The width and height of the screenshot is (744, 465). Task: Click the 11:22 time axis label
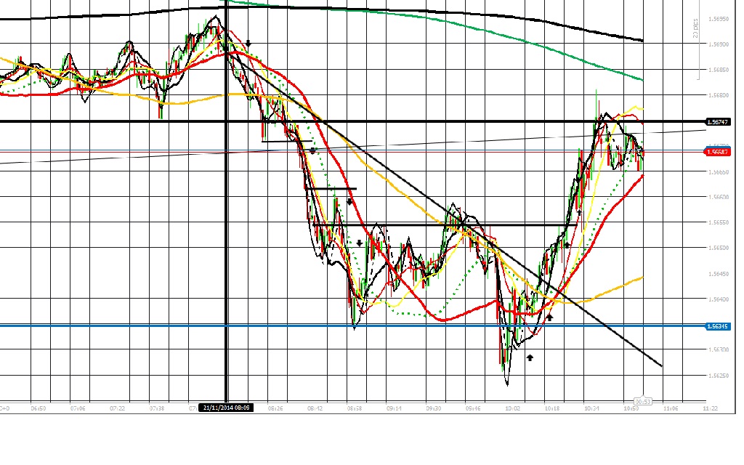710,408
